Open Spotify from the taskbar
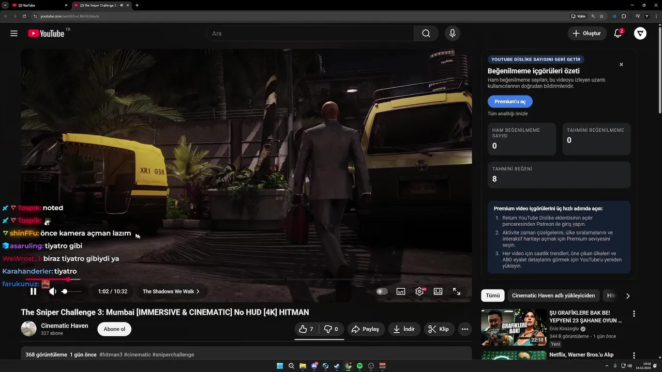Viewport: 662px width, 372px height. 359,366
